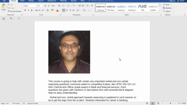Toggle superscript formatting

(x=43, y=10)
